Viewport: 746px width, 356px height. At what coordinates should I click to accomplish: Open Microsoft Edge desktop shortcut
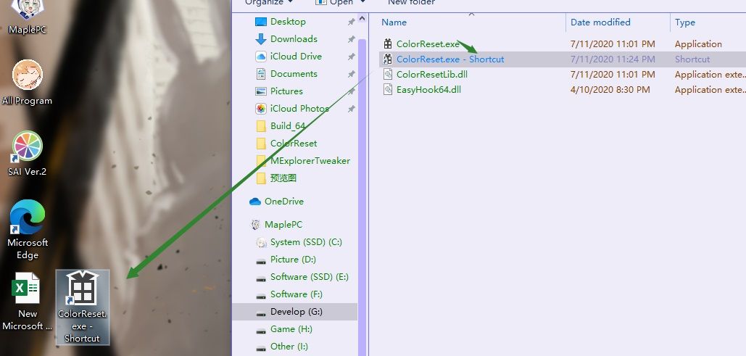[x=27, y=228]
